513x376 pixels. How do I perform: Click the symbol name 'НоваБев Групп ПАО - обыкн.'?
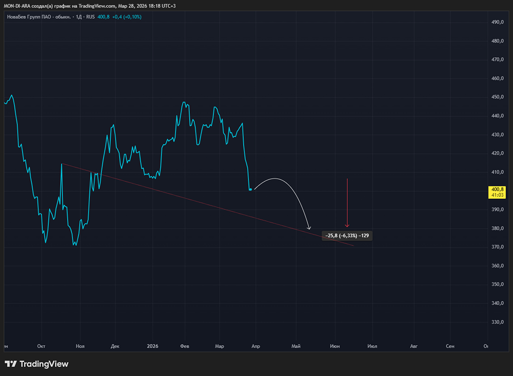38,17
